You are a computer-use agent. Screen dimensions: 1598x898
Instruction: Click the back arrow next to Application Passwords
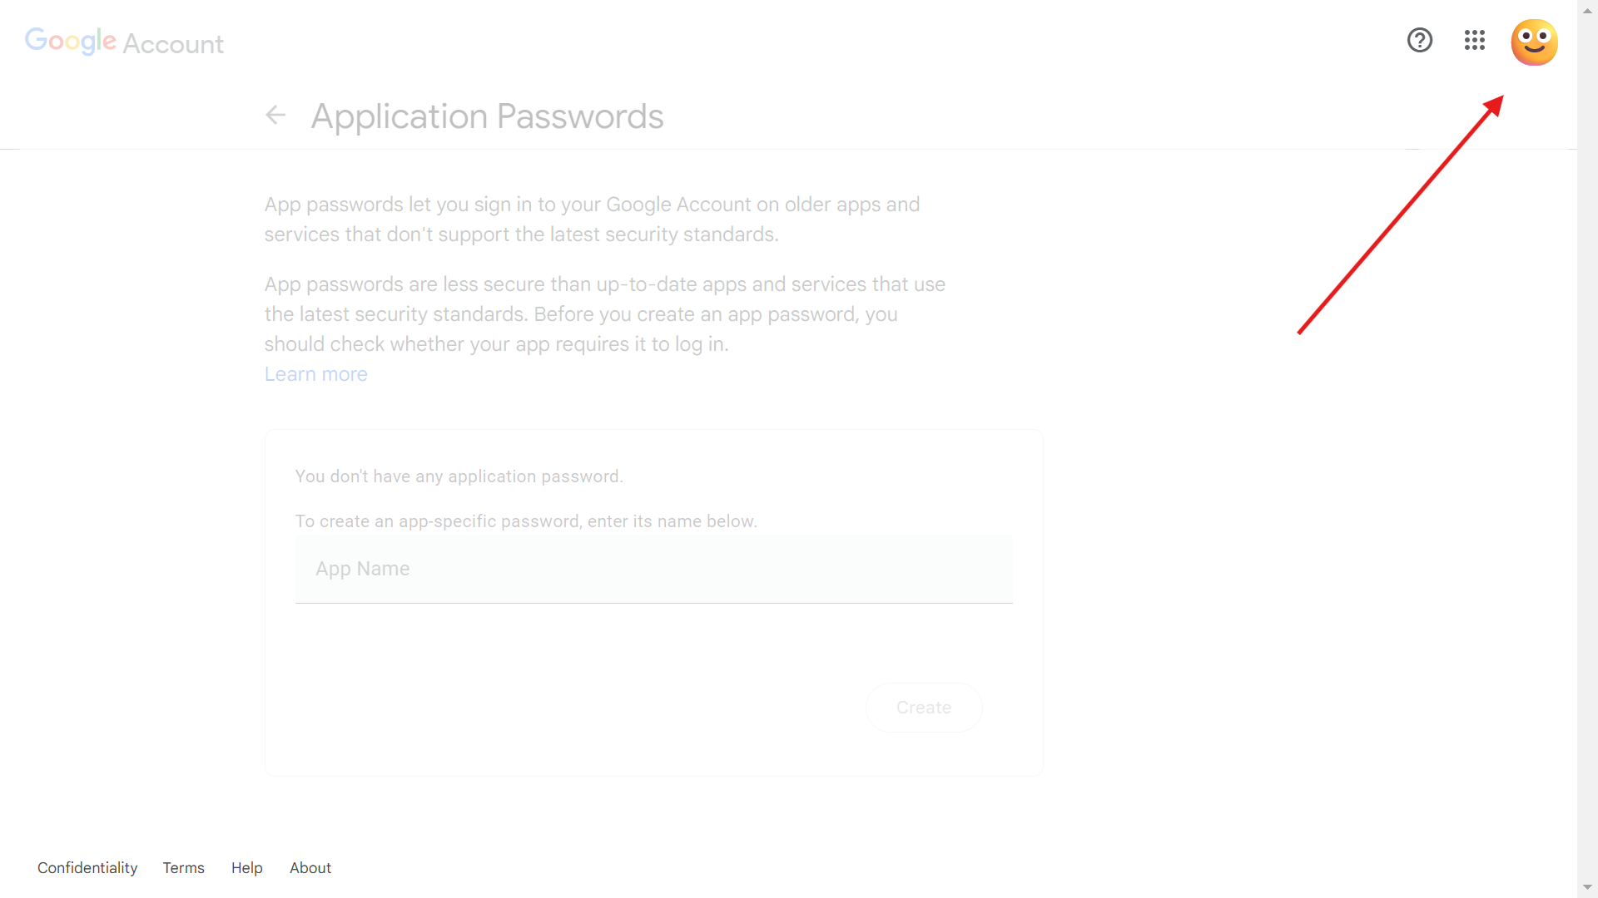pos(275,115)
